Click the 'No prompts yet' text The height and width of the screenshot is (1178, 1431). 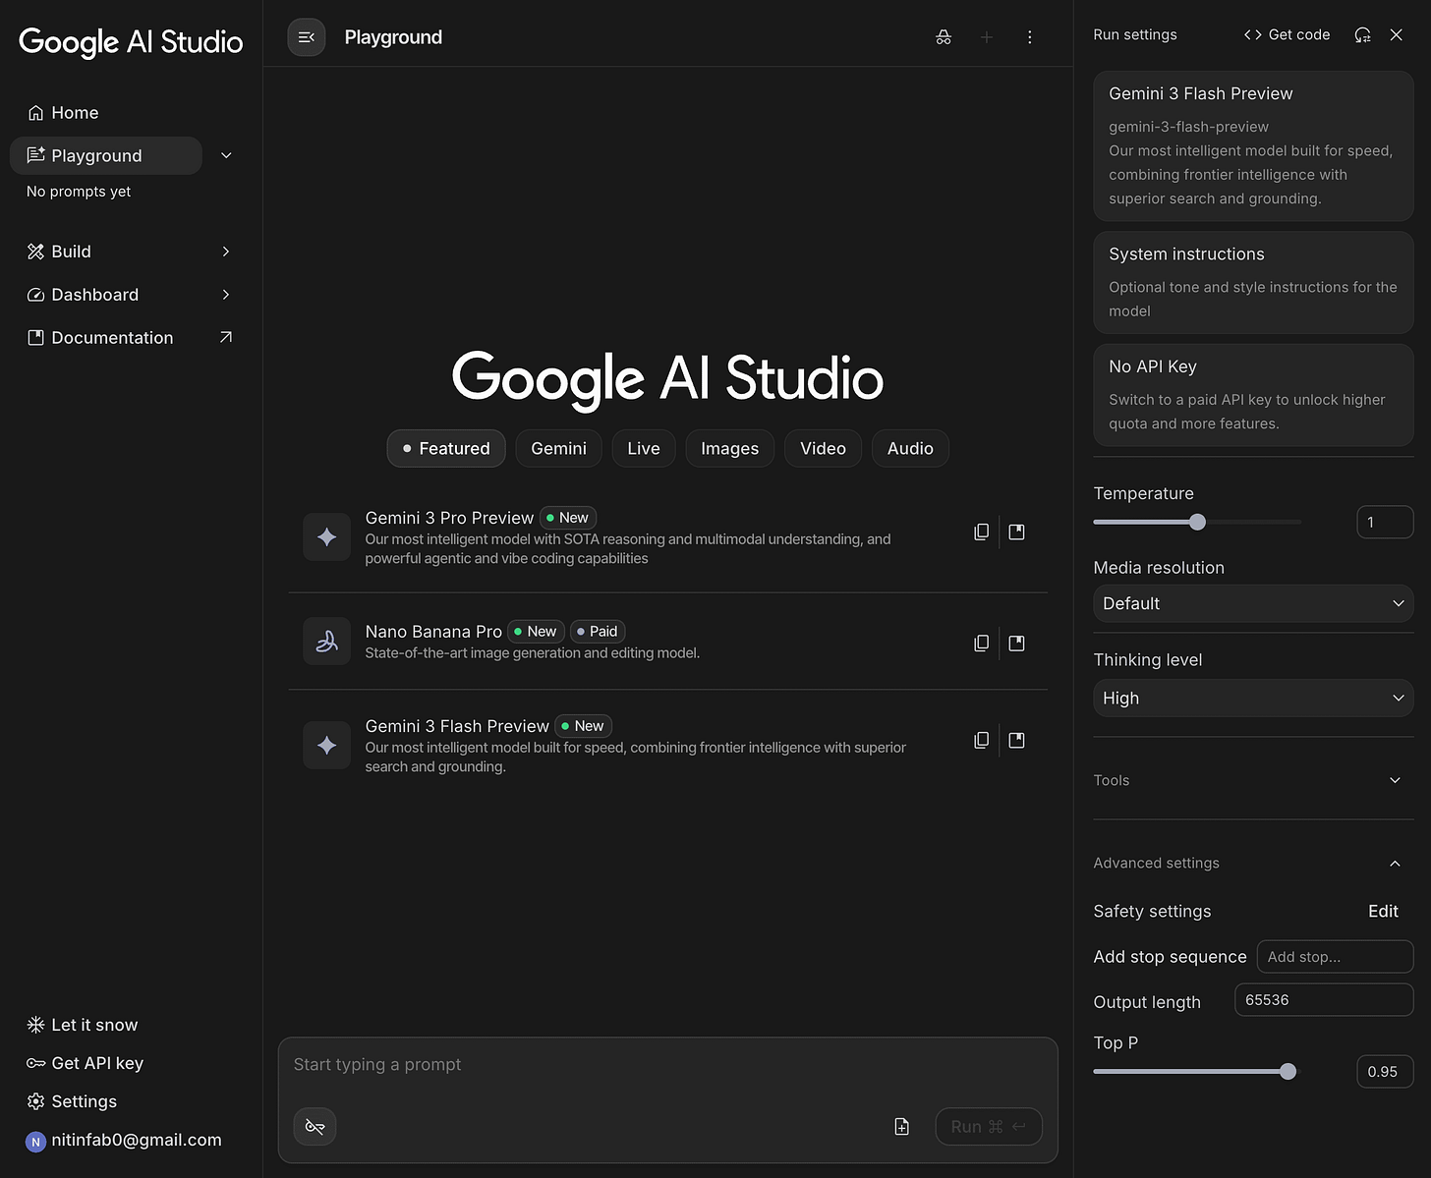click(79, 192)
